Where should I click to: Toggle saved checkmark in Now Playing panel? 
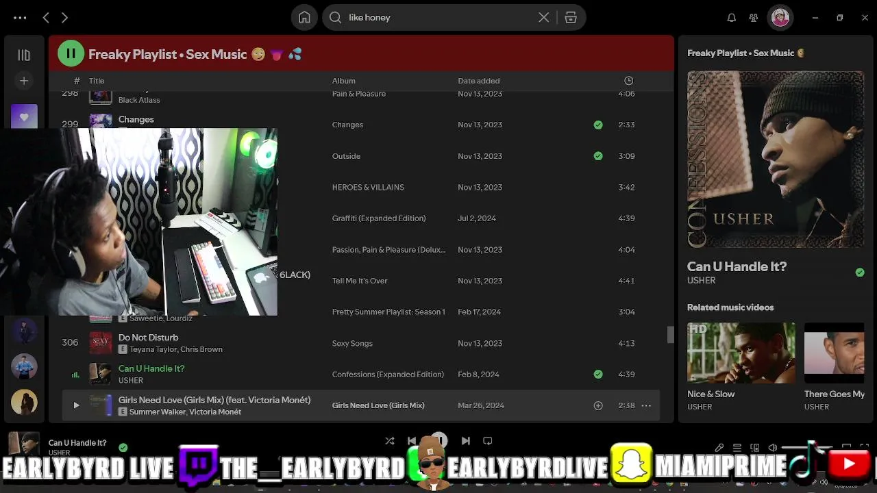[860, 273]
